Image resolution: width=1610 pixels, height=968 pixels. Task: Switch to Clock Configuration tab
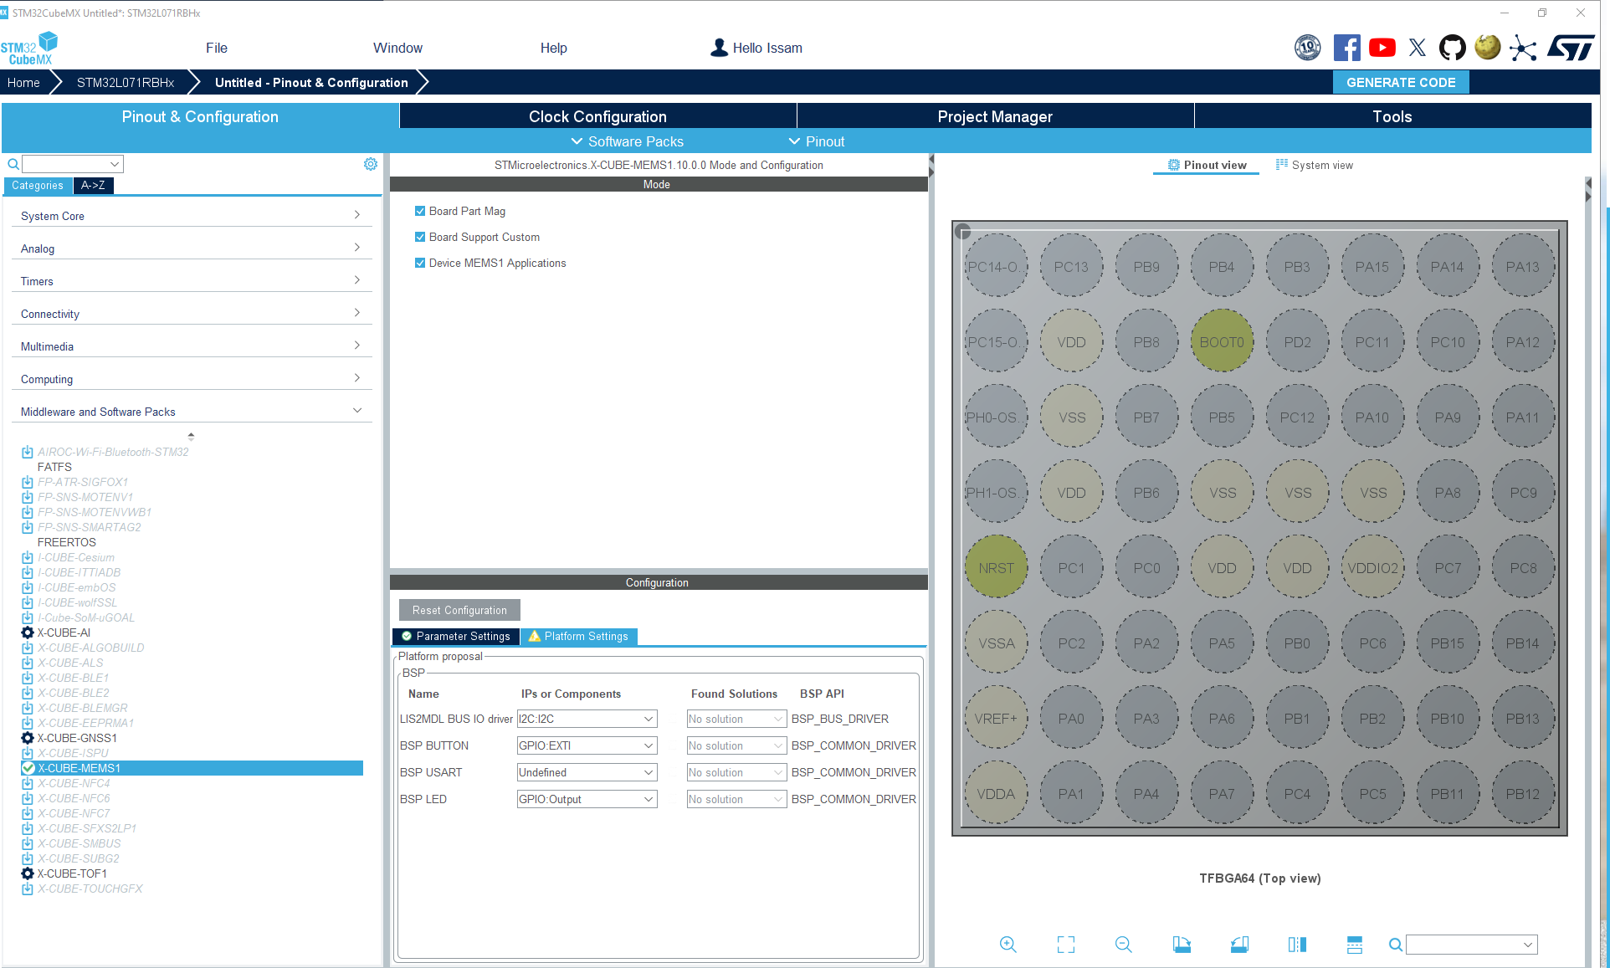(597, 116)
